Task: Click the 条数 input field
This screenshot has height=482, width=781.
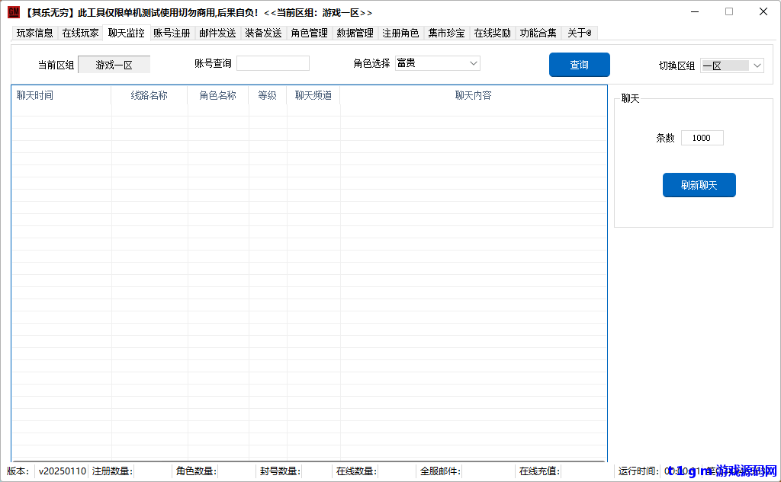Action: point(702,138)
